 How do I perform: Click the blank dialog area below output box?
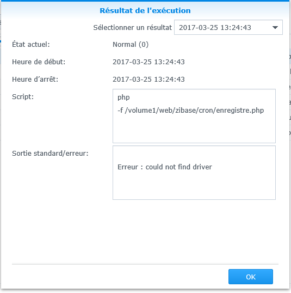coord(145,231)
